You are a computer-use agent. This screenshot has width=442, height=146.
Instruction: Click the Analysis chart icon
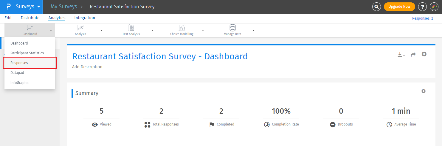[80, 28]
